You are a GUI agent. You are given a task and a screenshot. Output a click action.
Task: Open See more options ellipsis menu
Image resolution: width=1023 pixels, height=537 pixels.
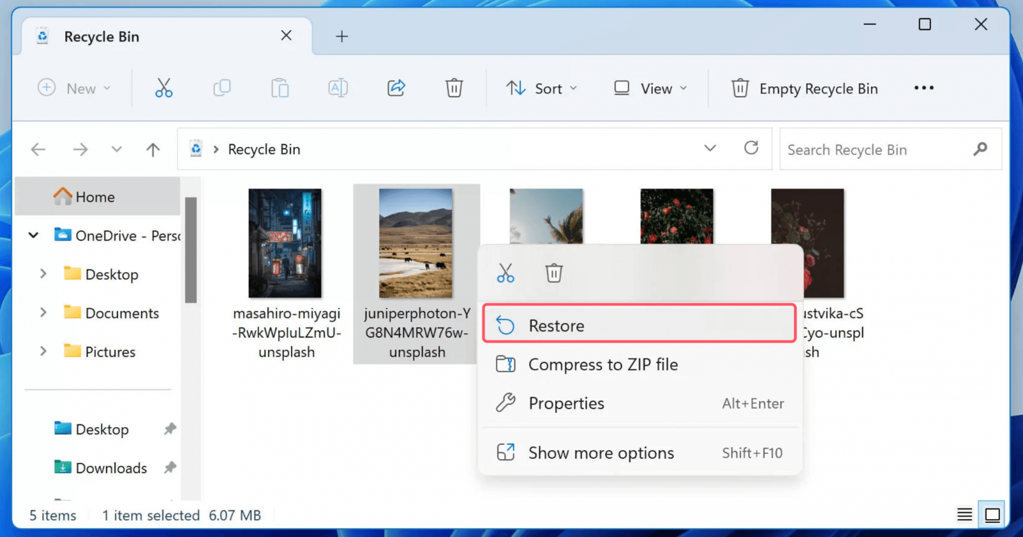click(x=923, y=88)
